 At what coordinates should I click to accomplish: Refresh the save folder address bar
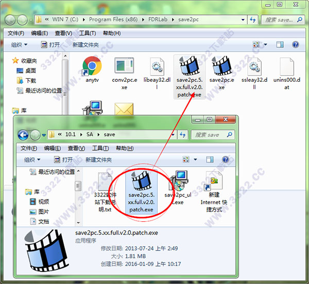(183, 135)
